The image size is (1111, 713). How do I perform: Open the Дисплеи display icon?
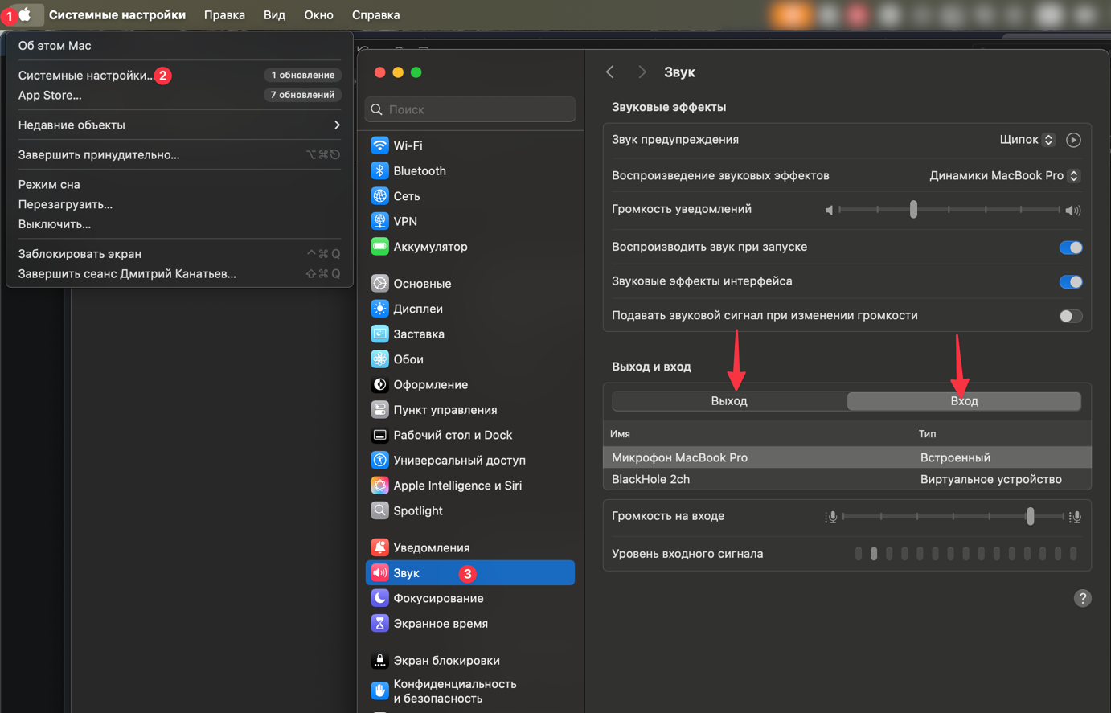379,309
